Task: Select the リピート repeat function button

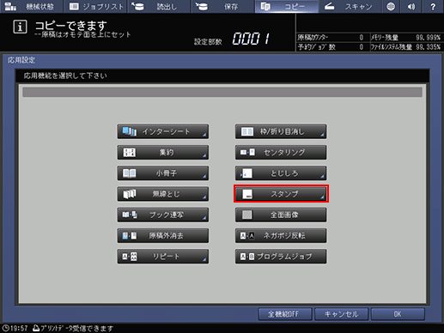Action: coord(162,257)
